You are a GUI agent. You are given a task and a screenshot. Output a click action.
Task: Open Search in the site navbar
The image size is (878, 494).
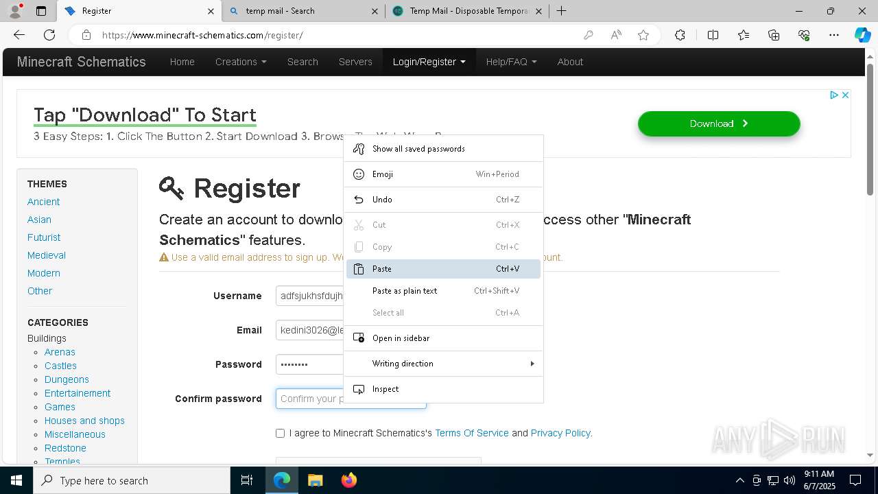pyautogui.click(x=302, y=62)
